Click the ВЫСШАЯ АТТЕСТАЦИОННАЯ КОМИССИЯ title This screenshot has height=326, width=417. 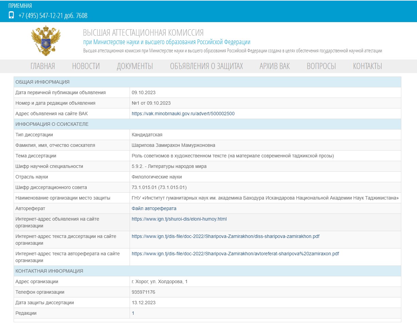[143, 33]
